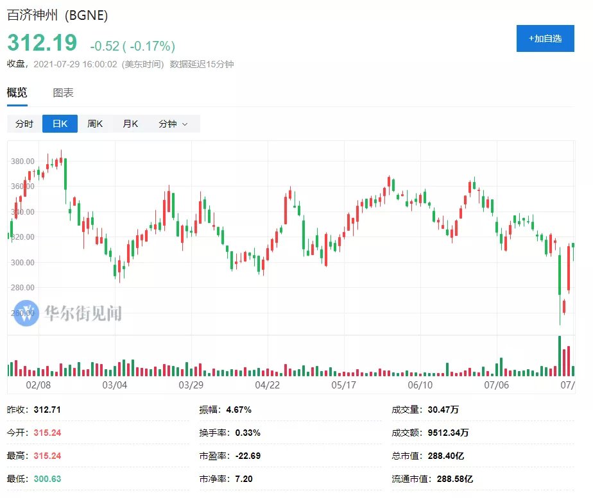Image resolution: width=593 pixels, height=498 pixels.
Task: Click stock name 百济神州 (BGNE)
Action: pyautogui.click(x=58, y=15)
